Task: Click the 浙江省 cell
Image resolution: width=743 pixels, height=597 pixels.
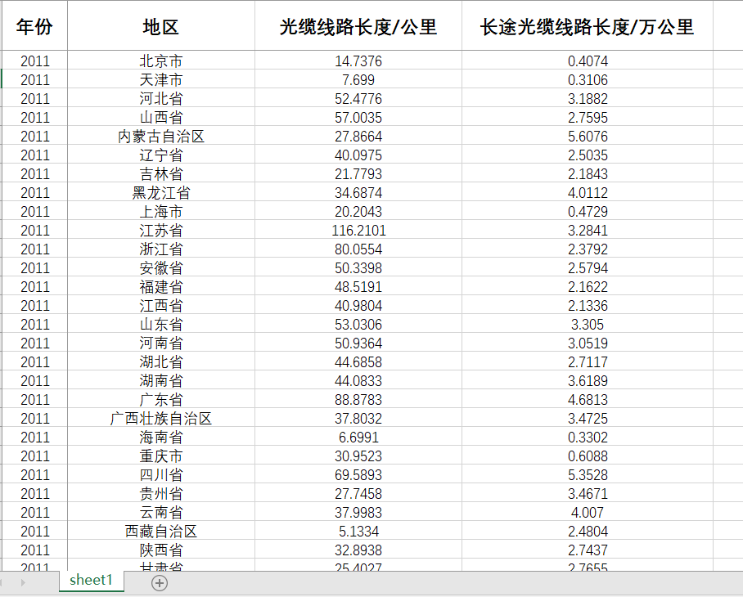Action: [161, 249]
